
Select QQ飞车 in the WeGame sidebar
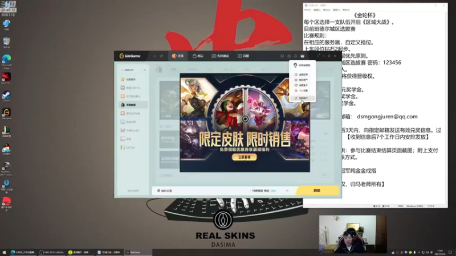133,147
